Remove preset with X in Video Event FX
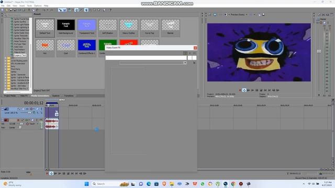 (x=194, y=63)
